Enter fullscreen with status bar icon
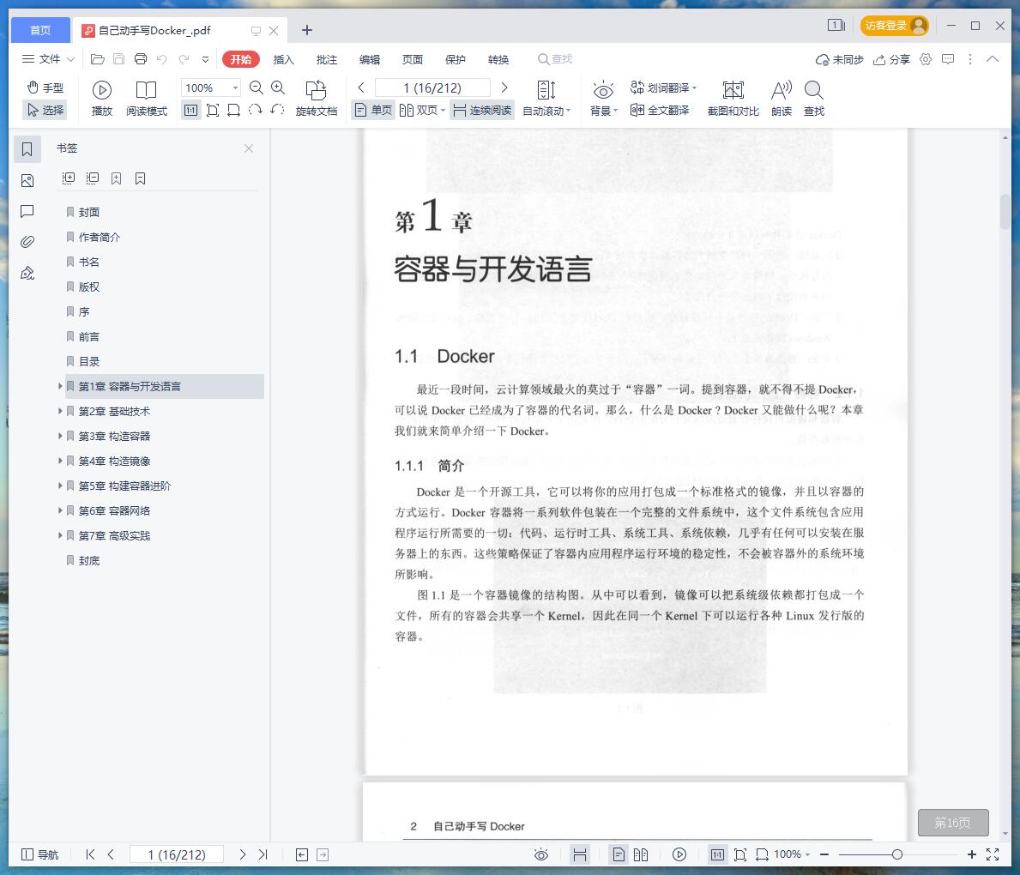The width and height of the screenshot is (1020, 875). tap(993, 854)
